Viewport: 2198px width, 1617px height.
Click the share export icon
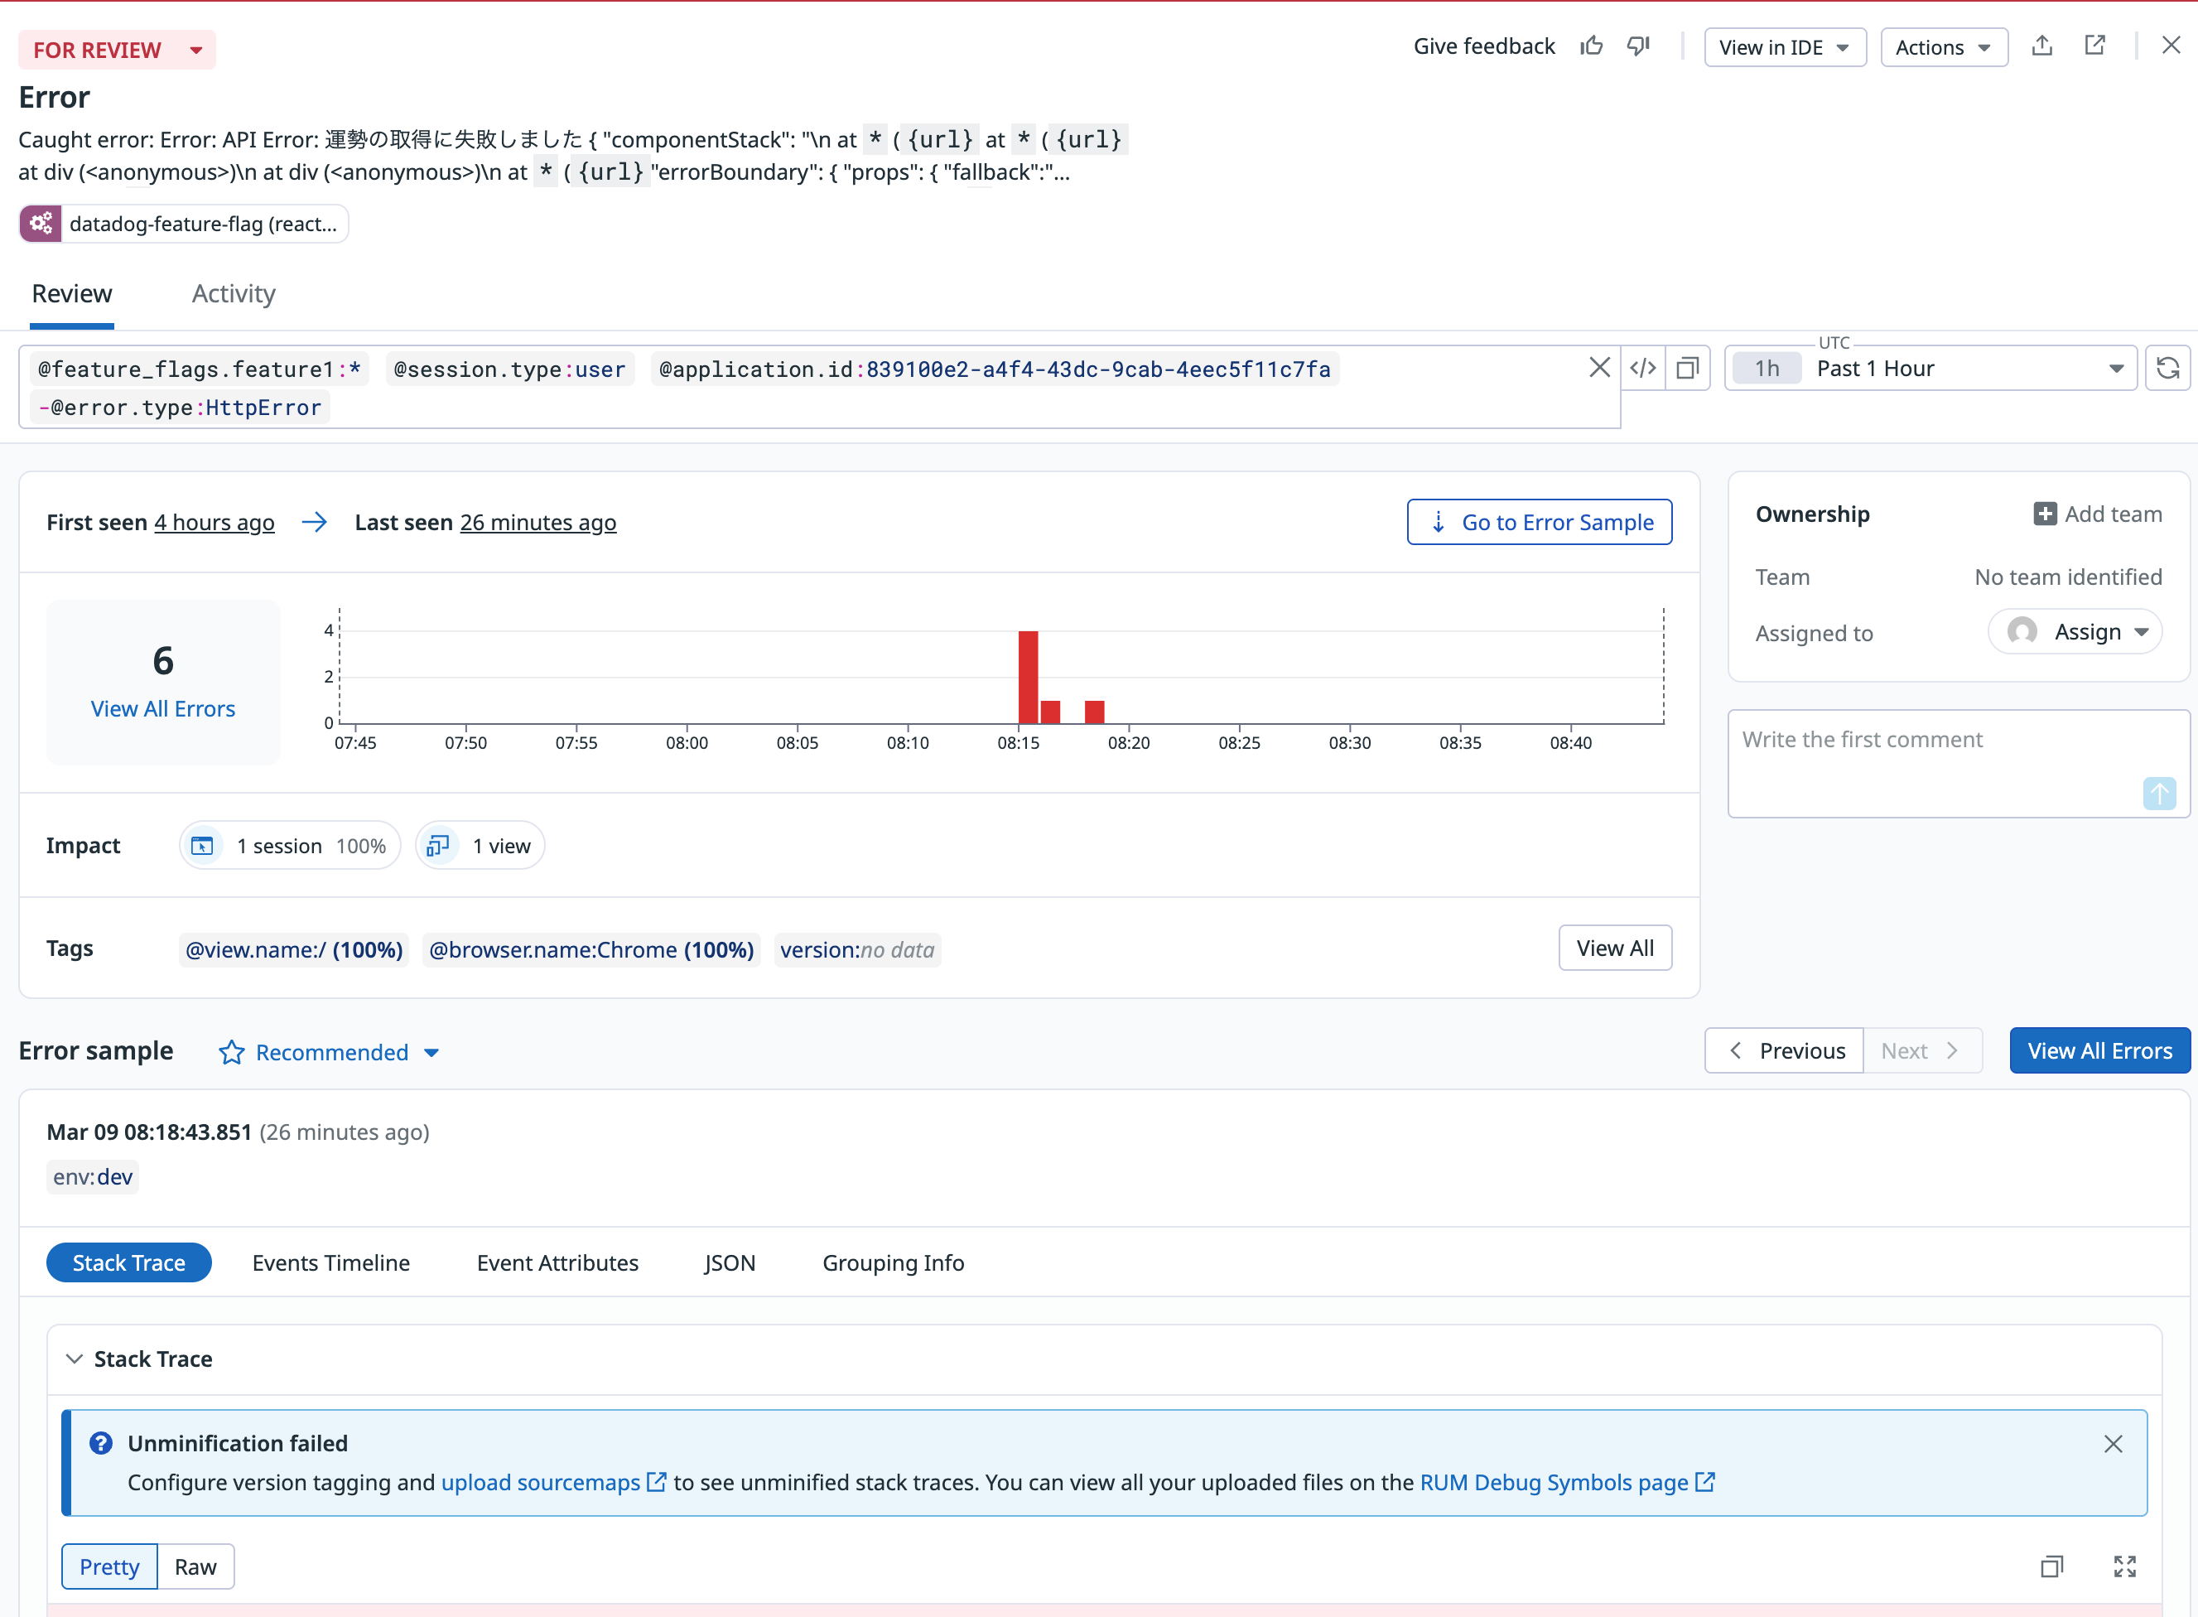coord(2041,46)
